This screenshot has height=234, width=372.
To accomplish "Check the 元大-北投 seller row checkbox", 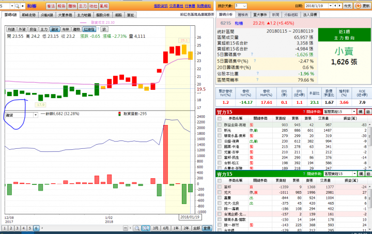I will [220, 203].
